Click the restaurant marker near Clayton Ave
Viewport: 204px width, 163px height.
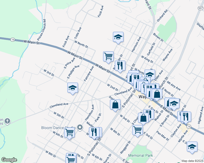[186, 117]
